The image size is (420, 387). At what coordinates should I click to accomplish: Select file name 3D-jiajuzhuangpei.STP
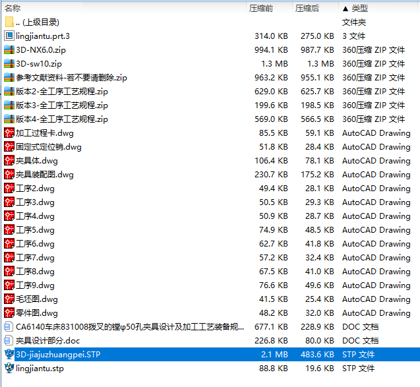58,354
